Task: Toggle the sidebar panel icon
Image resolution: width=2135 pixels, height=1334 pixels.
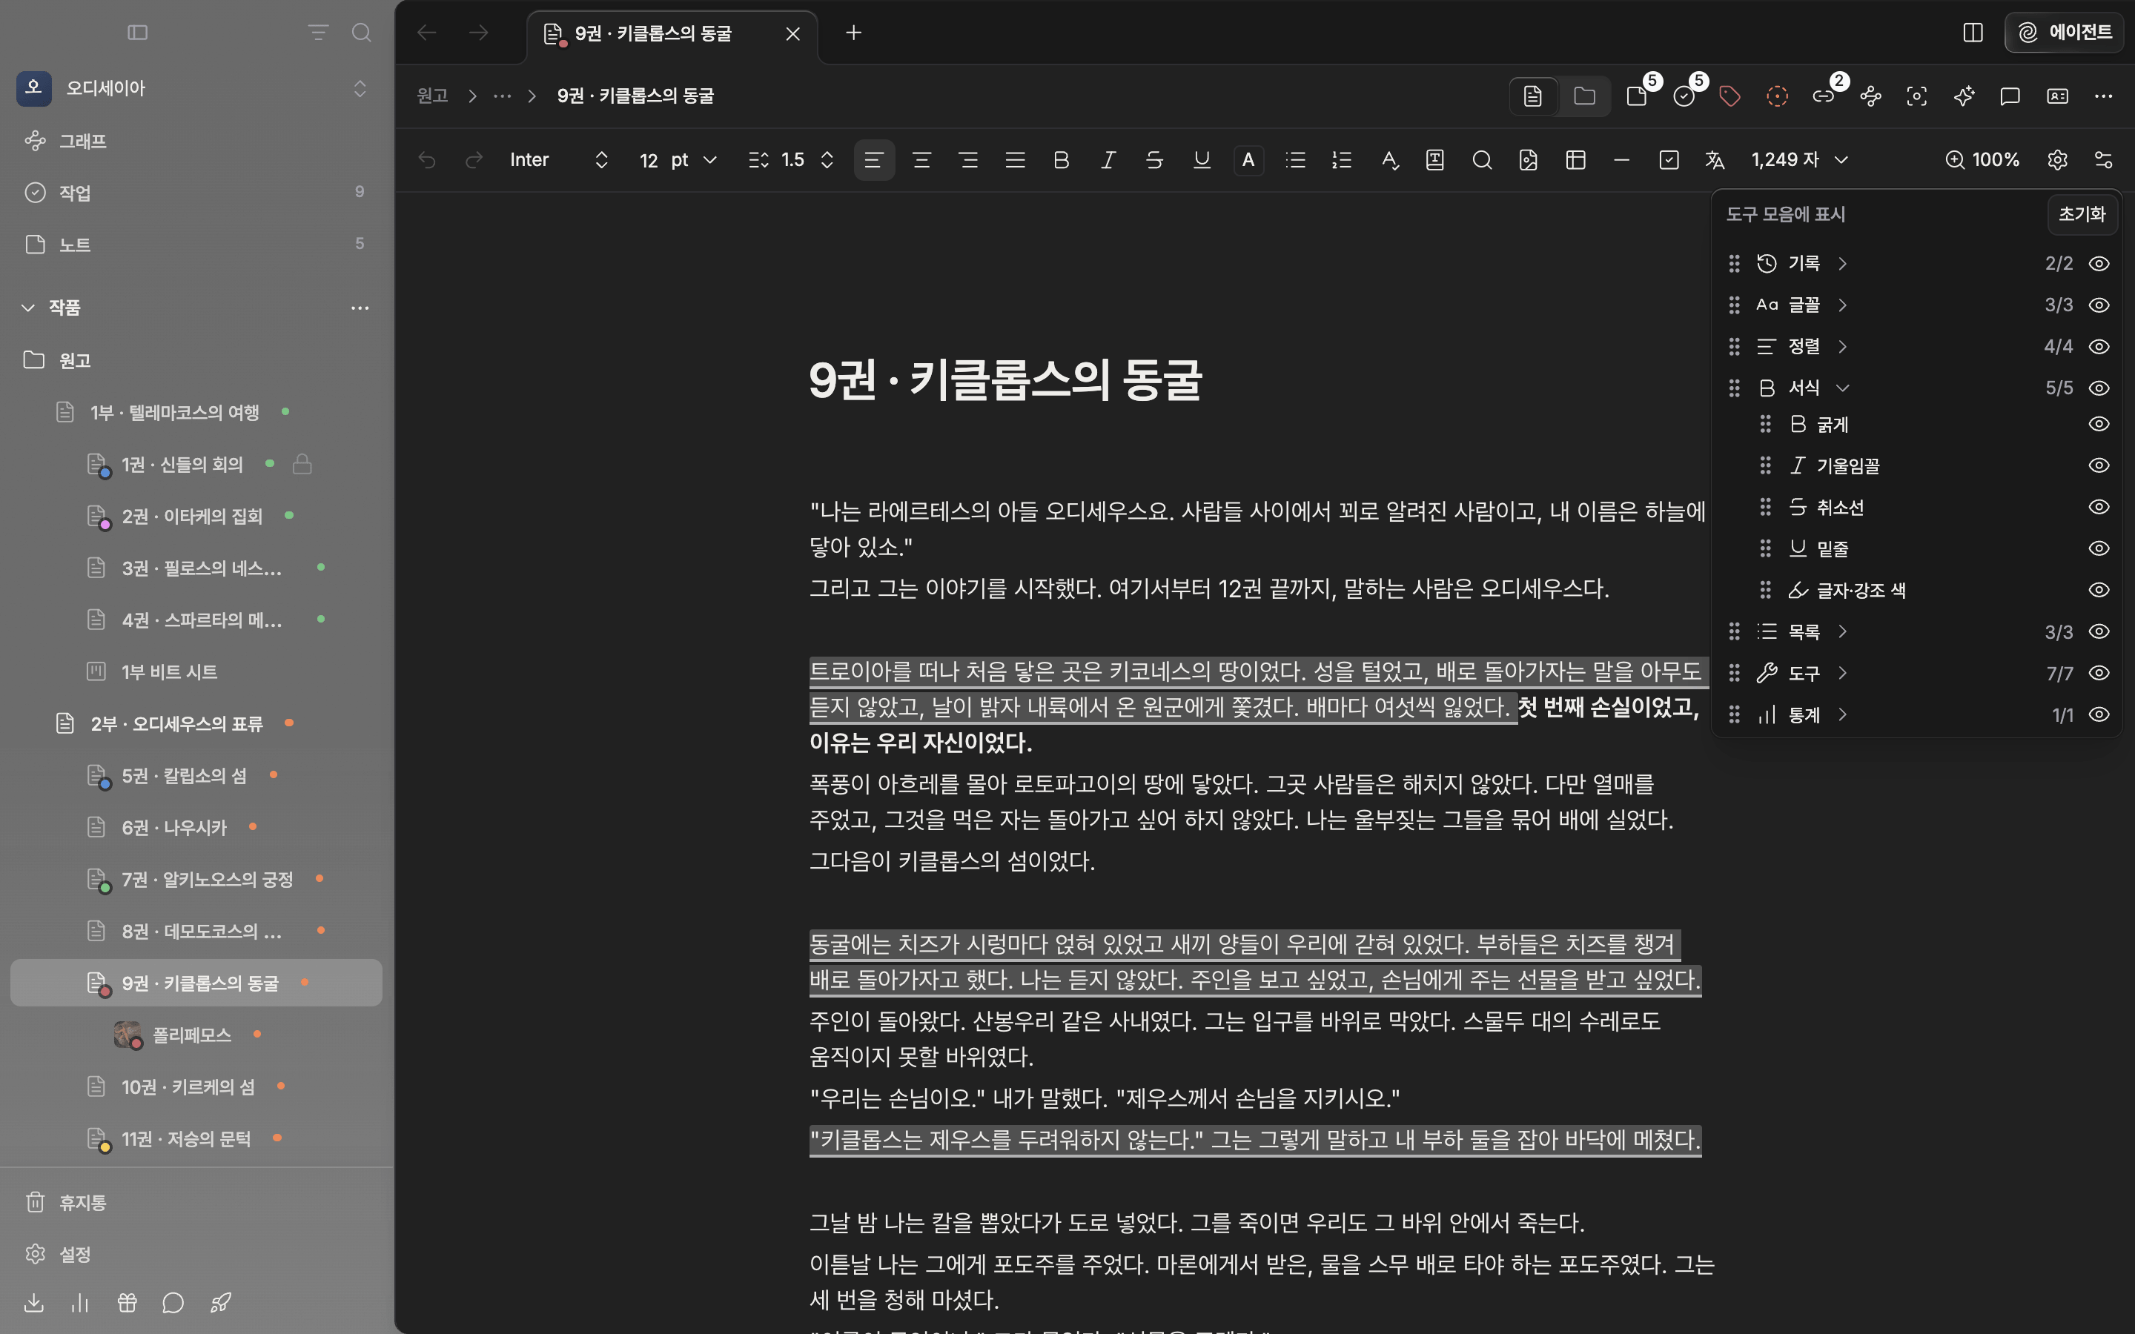Action: (138, 33)
